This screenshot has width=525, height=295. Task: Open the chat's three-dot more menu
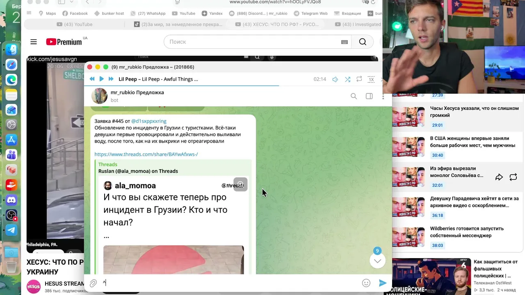coord(383,97)
